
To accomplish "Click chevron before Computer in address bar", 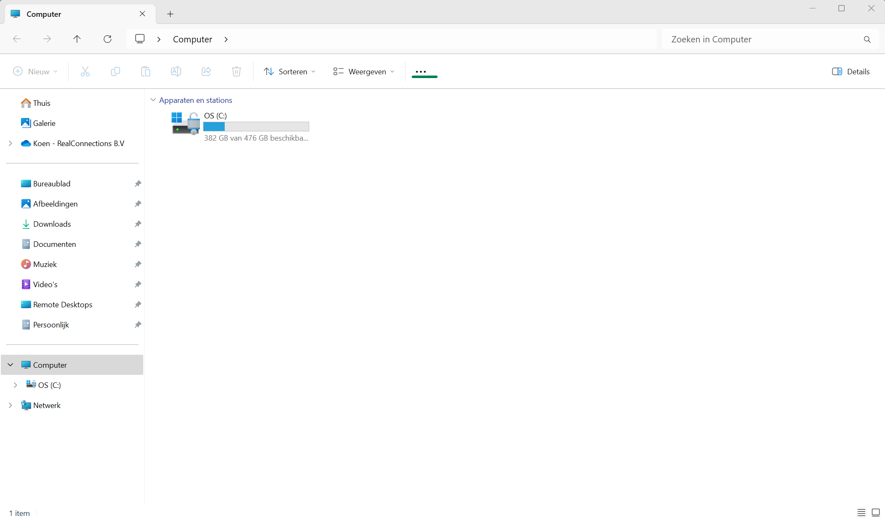I will (x=159, y=39).
